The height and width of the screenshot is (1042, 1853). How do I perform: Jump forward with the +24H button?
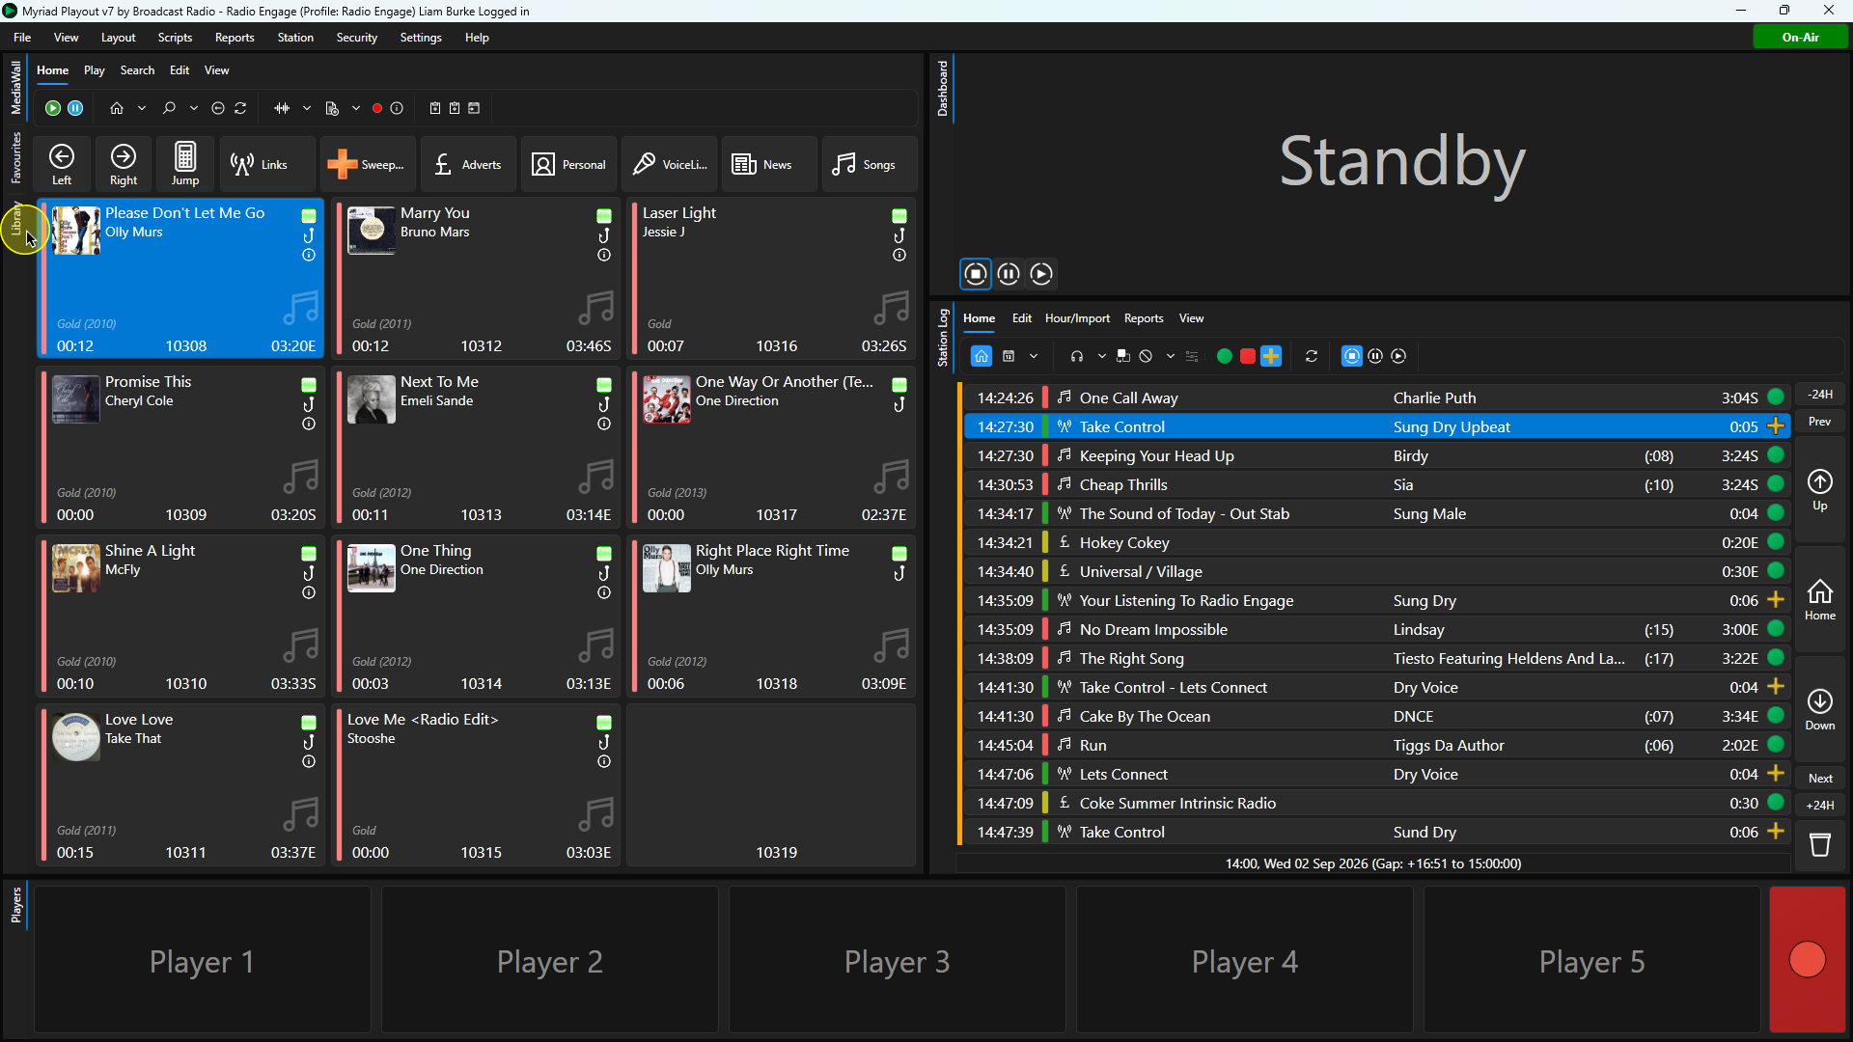pyautogui.click(x=1820, y=806)
